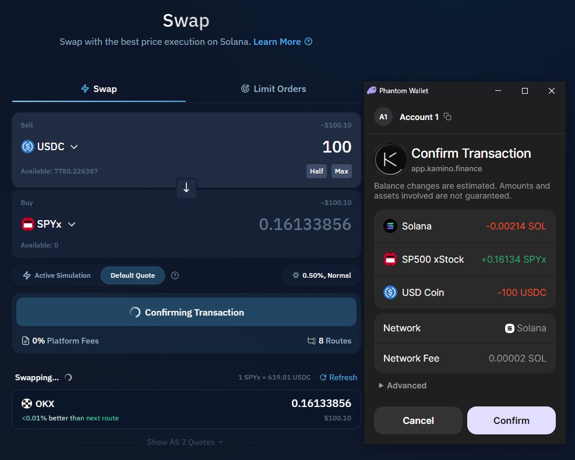The height and width of the screenshot is (460, 575).
Task: Switch to the Limit Orders tab
Action: tap(273, 89)
